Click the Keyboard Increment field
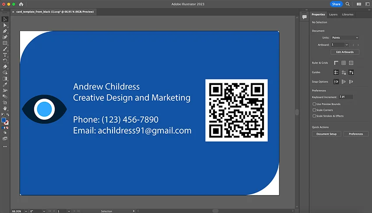 [346, 97]
